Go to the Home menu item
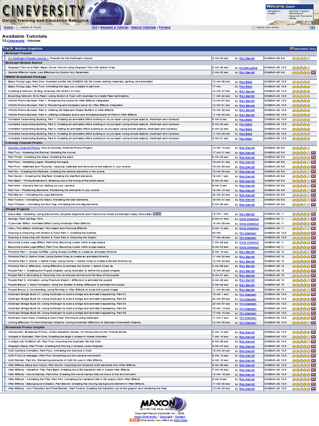The width and height of the screenshot is (319, 426). point(8,27)
